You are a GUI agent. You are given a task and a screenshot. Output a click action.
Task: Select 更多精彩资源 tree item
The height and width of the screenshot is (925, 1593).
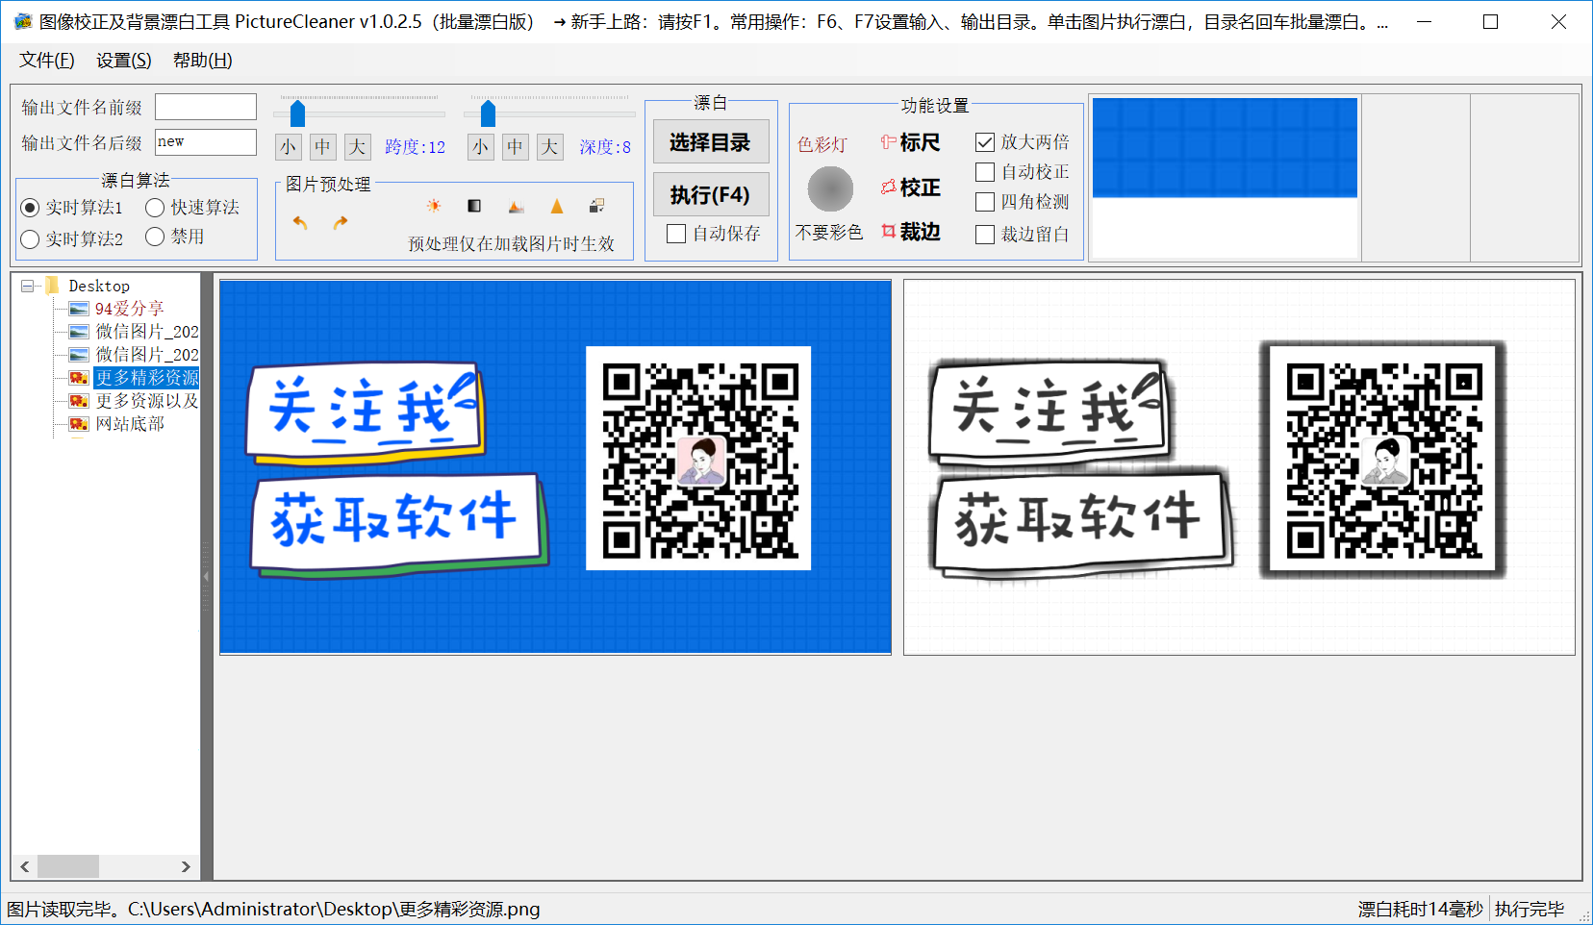click(146, 378)
